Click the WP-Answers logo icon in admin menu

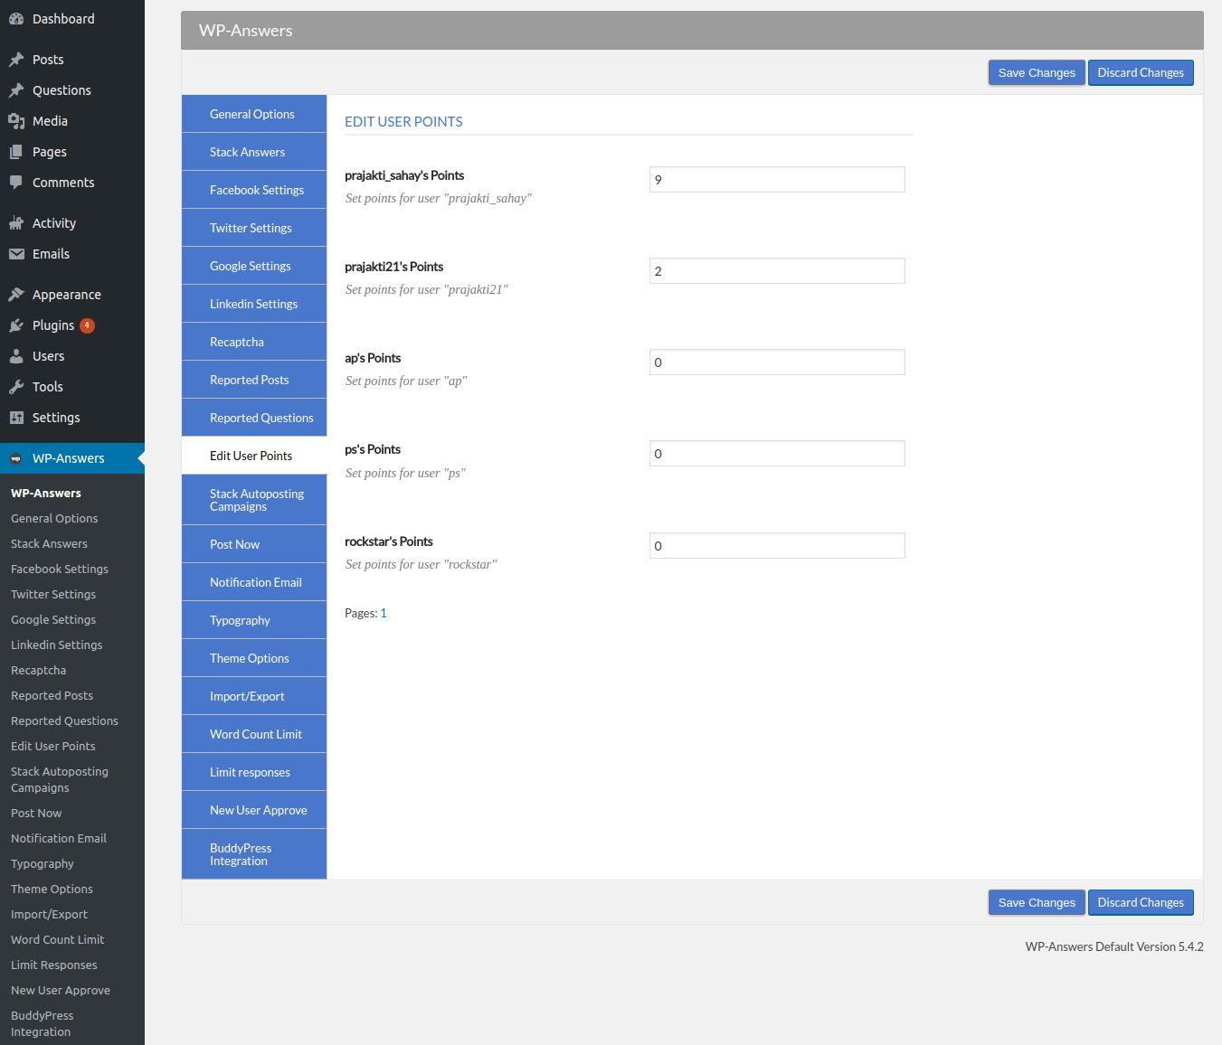[16, 458]
